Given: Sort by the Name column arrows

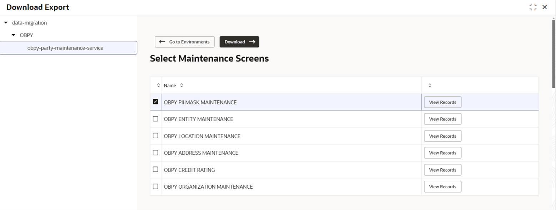Looking at the screenshot, I should pyautogui.click(x=182, y=85).
